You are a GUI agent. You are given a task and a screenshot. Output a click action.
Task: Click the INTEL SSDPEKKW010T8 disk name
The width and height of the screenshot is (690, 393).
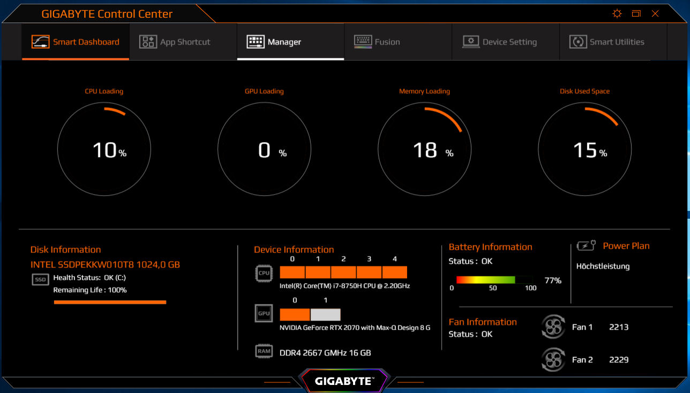tap(105, 265)
